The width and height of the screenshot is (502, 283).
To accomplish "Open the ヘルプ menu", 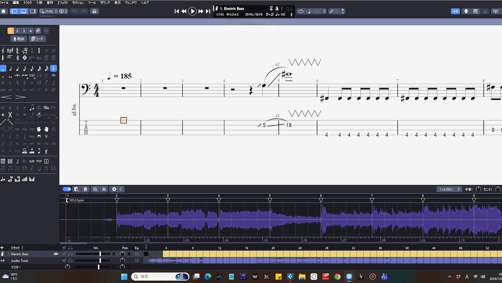I will pos(145,2).
